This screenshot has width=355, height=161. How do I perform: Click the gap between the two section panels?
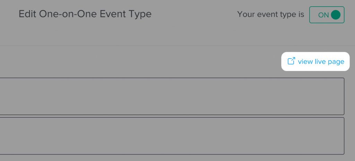(x=172, y=116)
